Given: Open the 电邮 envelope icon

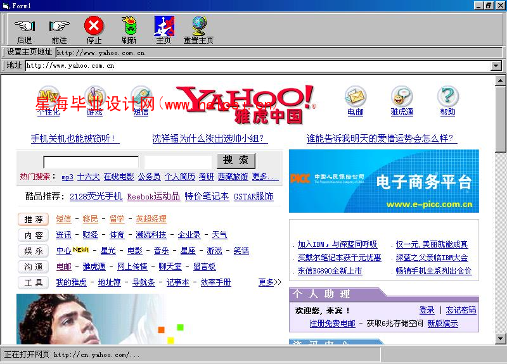Looking at the screenshot, I should [356, 96].
